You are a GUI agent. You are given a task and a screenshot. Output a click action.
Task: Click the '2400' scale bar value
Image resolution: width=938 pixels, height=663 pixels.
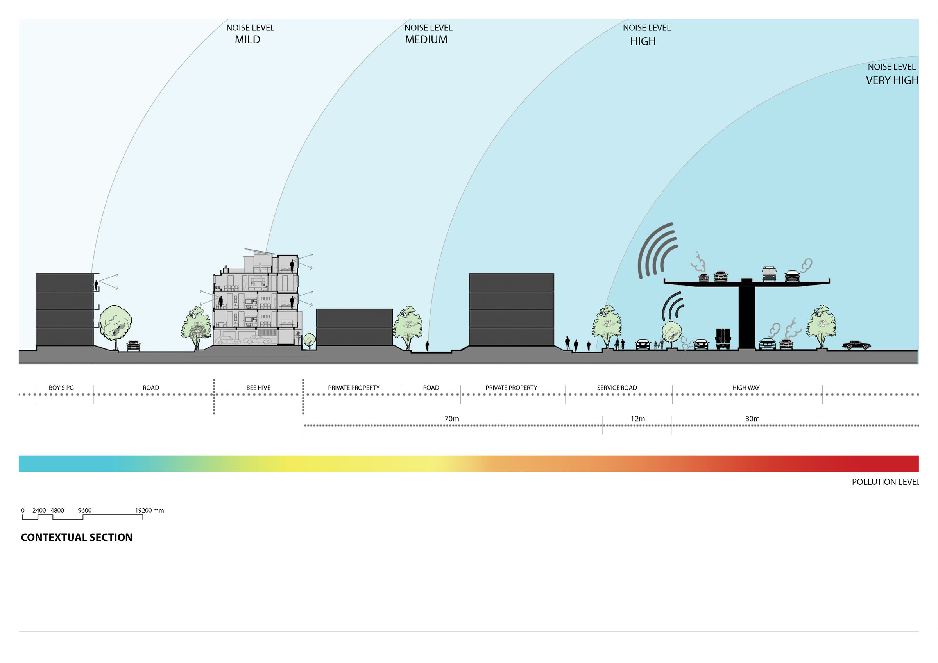click(39, 511)
